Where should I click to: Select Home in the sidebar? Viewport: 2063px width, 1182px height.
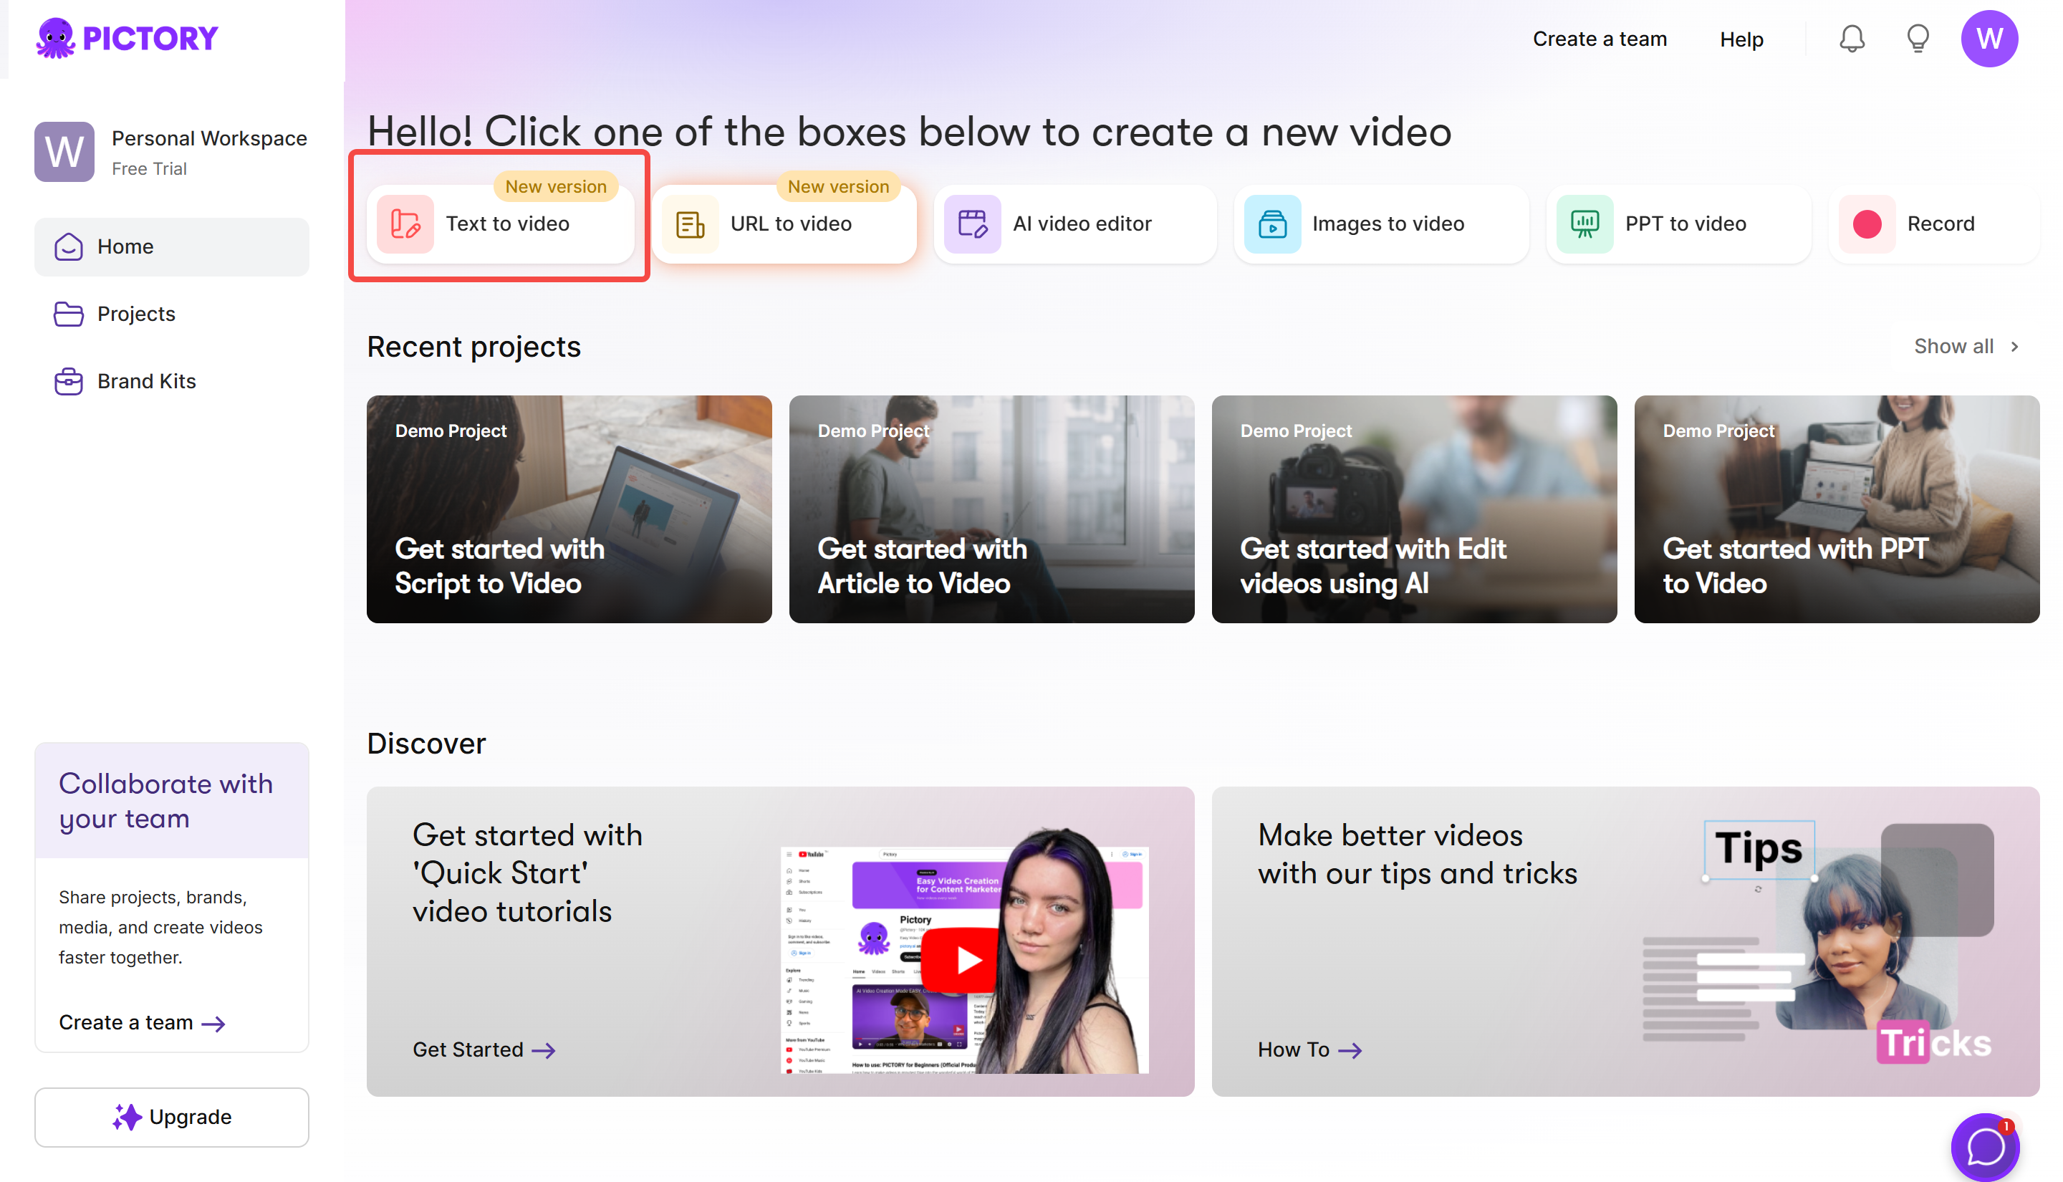[x=125, y=246]
